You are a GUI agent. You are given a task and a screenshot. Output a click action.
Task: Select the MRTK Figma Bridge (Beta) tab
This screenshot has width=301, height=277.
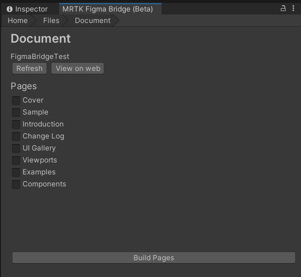110,9
